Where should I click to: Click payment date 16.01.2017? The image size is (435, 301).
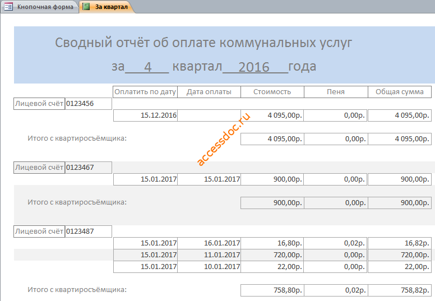tap(209, 243)
